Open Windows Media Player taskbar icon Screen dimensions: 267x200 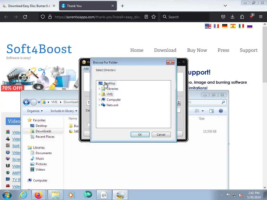[71, 195]
